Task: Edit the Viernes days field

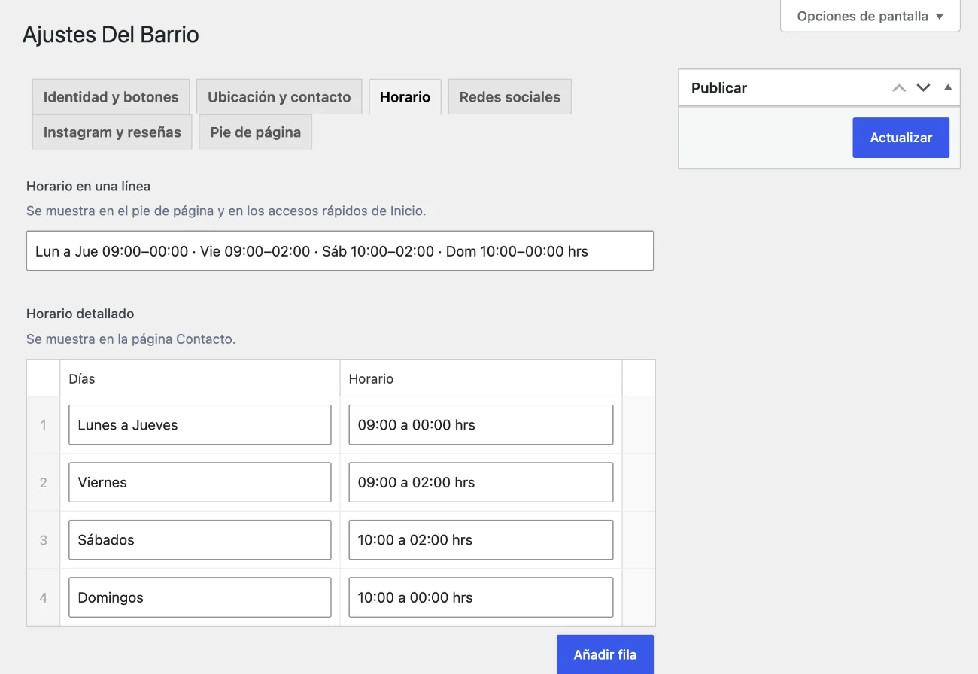Action: point(200,482)
